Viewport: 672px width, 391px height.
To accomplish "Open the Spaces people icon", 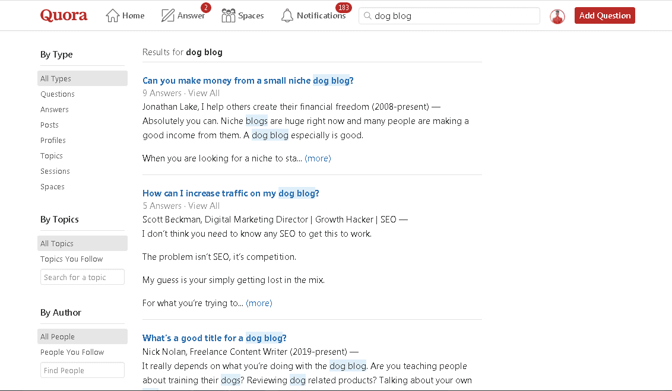I will tap(228, 15).
